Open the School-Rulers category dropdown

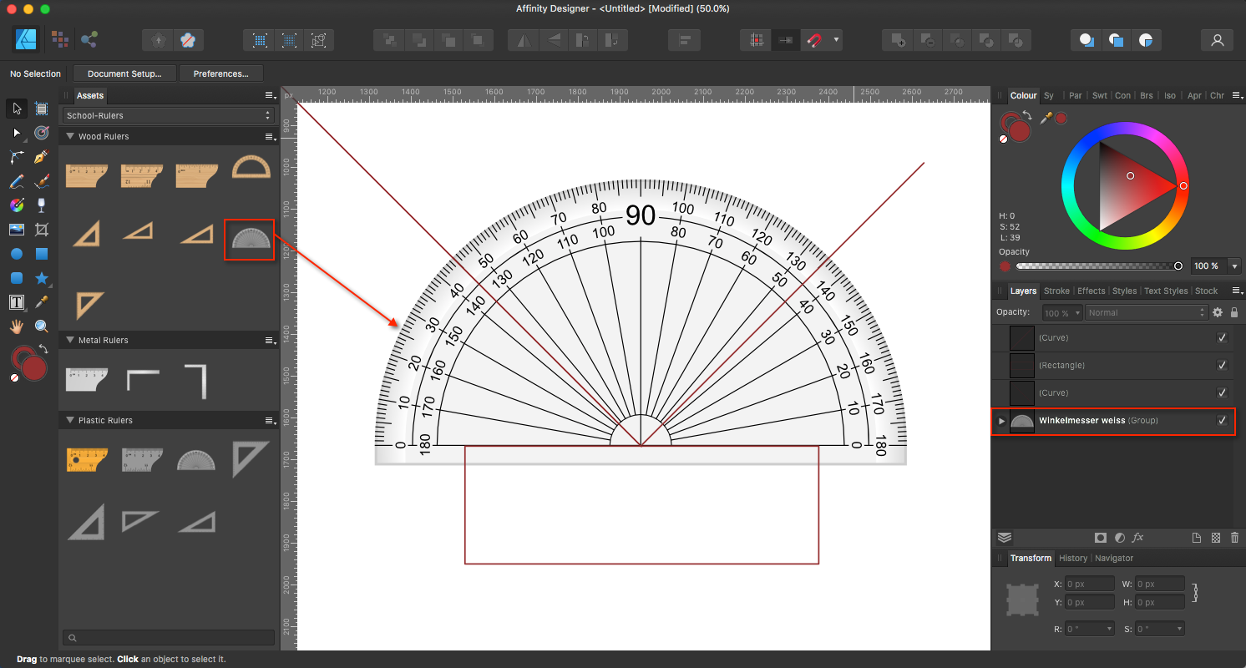(168, 115)
